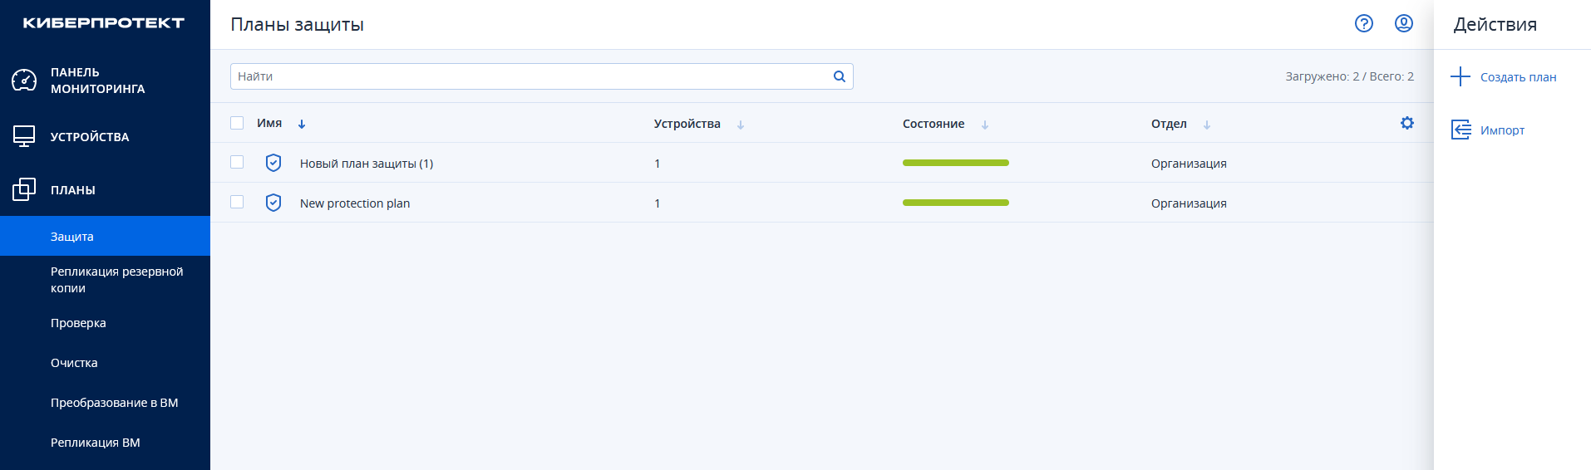
Task: Click the search magnifier icon
Action: [x=839, y=76]
